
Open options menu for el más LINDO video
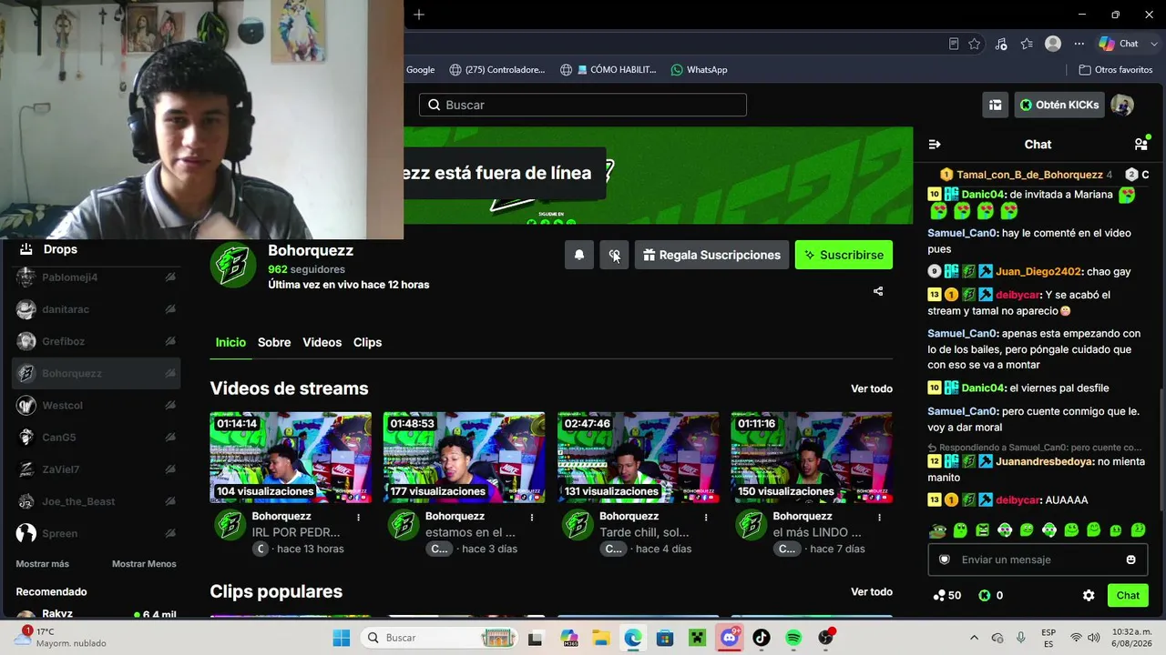point(880,517)
